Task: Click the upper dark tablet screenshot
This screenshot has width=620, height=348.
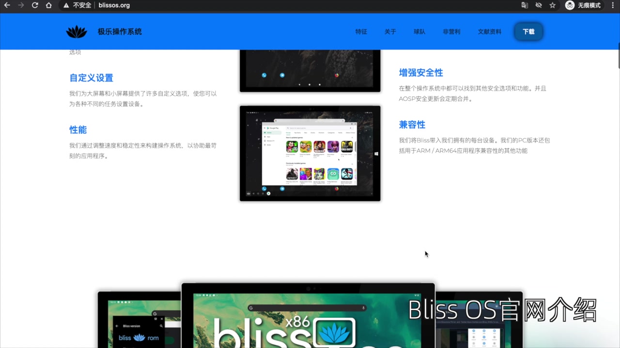Action: (310, 71)
